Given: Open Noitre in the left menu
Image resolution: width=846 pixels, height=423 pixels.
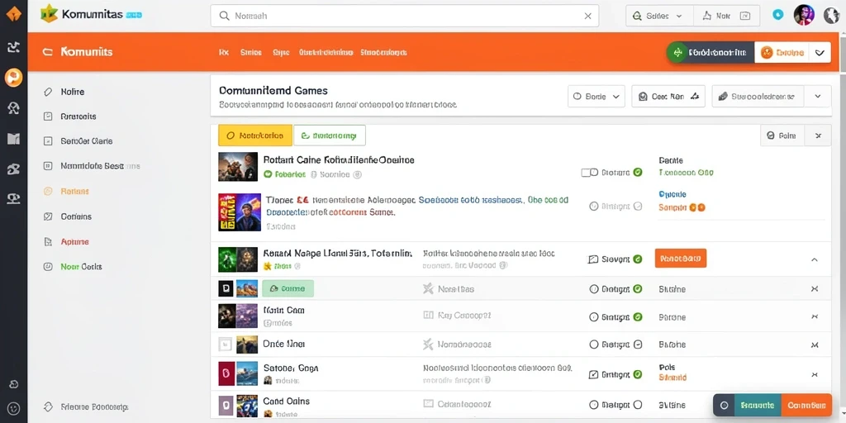Looking at the screenshot, I should [73, 92].
